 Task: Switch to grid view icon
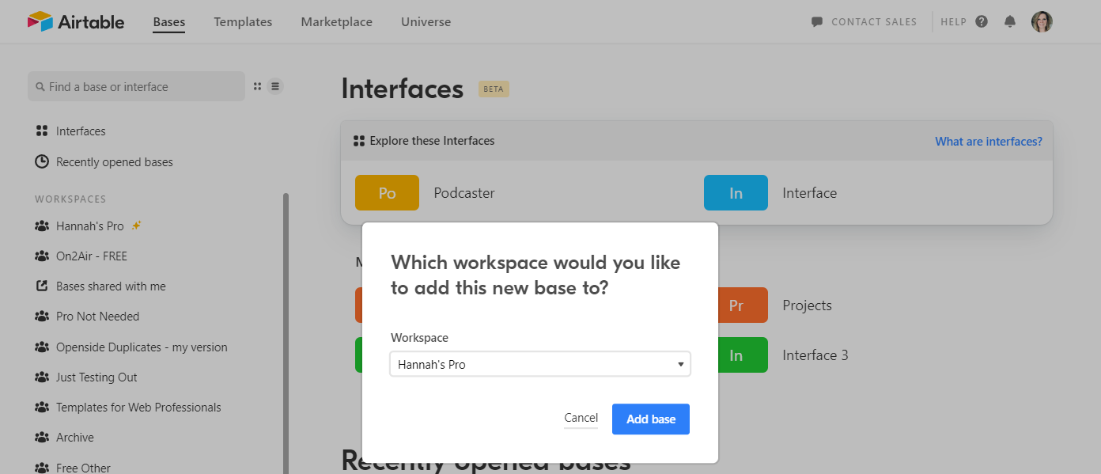(257, 86)
